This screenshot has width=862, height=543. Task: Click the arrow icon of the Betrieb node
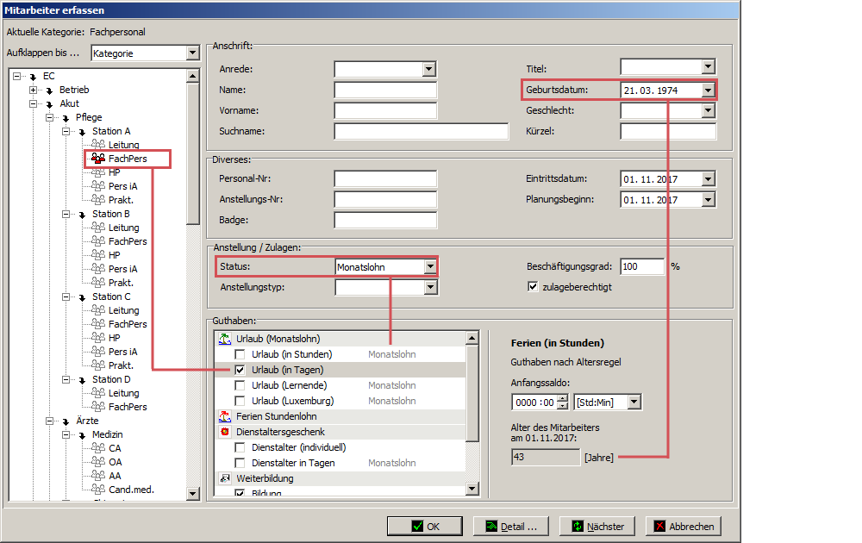point(49,90)
